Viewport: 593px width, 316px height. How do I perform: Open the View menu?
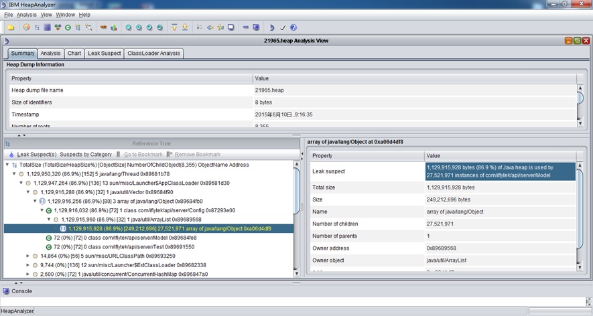(x=46, y=15)
